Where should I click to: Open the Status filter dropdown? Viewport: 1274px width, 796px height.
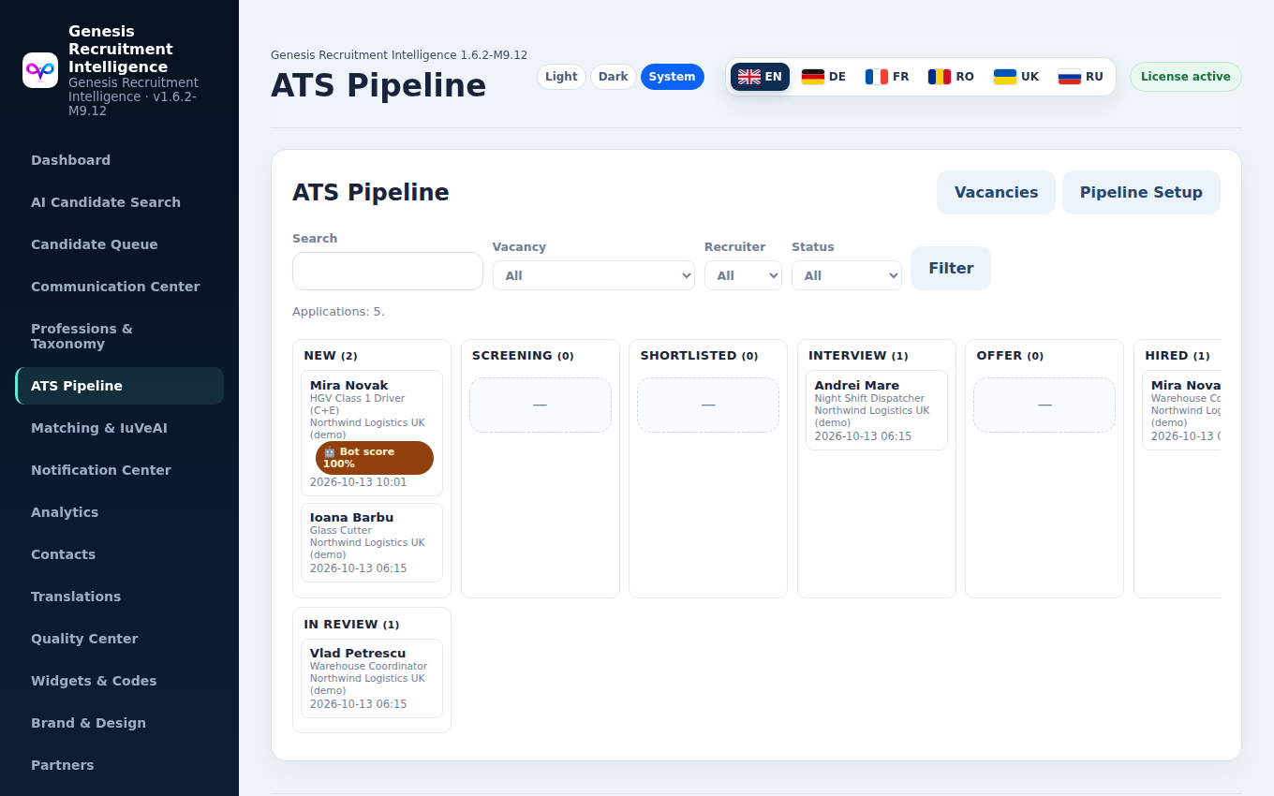tap(847, 275)
